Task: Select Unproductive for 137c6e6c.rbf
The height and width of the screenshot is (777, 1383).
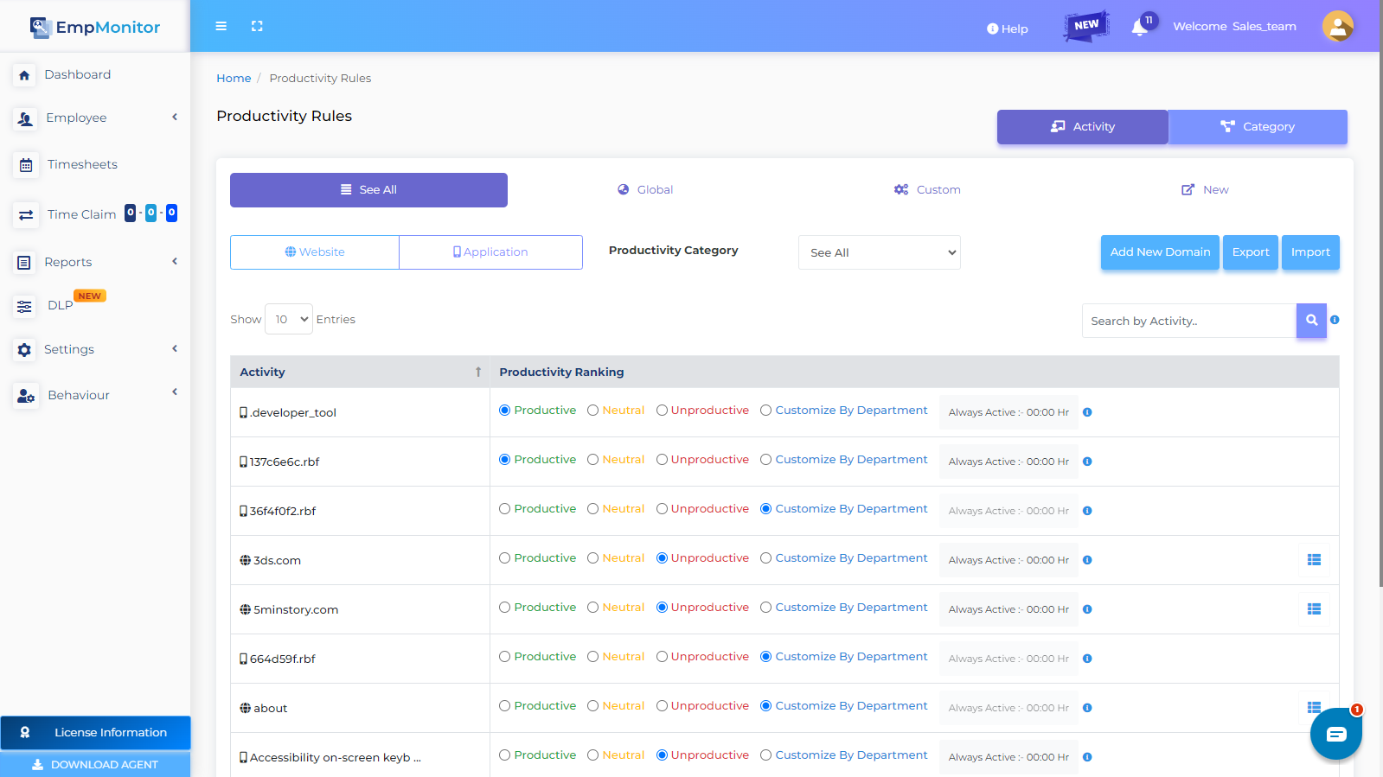Action: coord(662,460)
